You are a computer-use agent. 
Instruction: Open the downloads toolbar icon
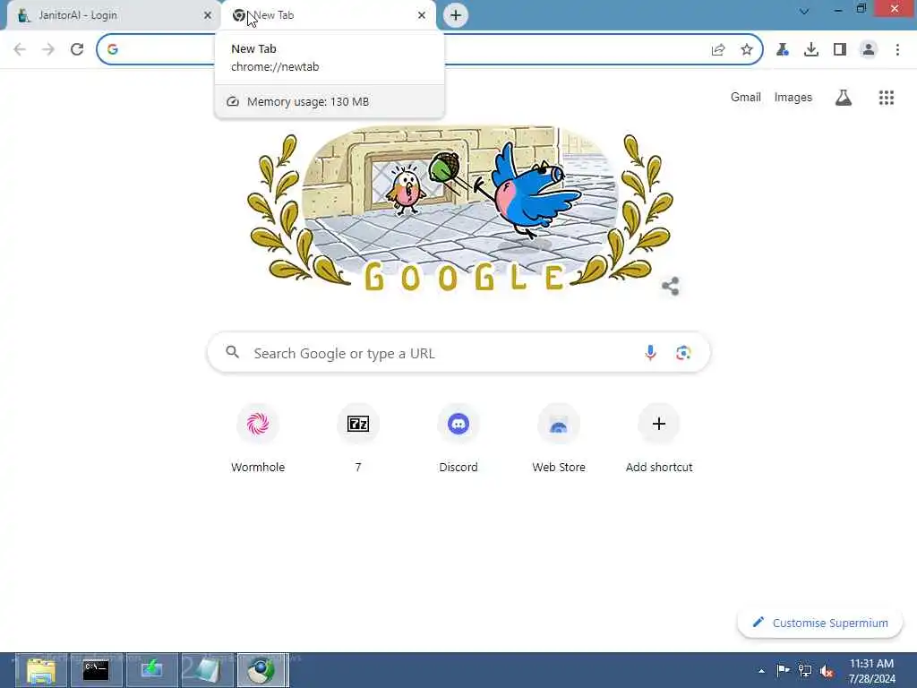pyautogui.click(x=811, y=50)
